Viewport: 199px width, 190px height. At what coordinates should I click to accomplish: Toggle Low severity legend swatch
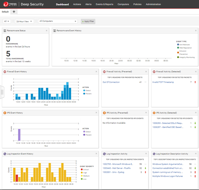click(82, 179)
